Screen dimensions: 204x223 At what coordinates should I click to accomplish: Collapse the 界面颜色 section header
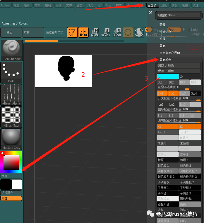pos(165,60)
